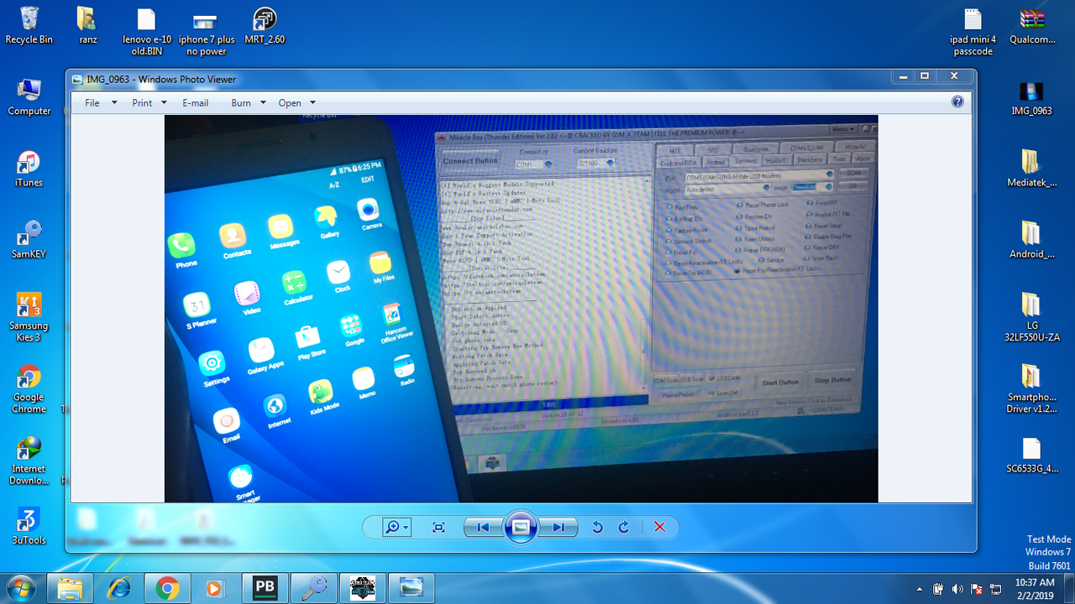Select the SamKEY desktop shortcut
1075x604 pixels.
tap(29, 241)
